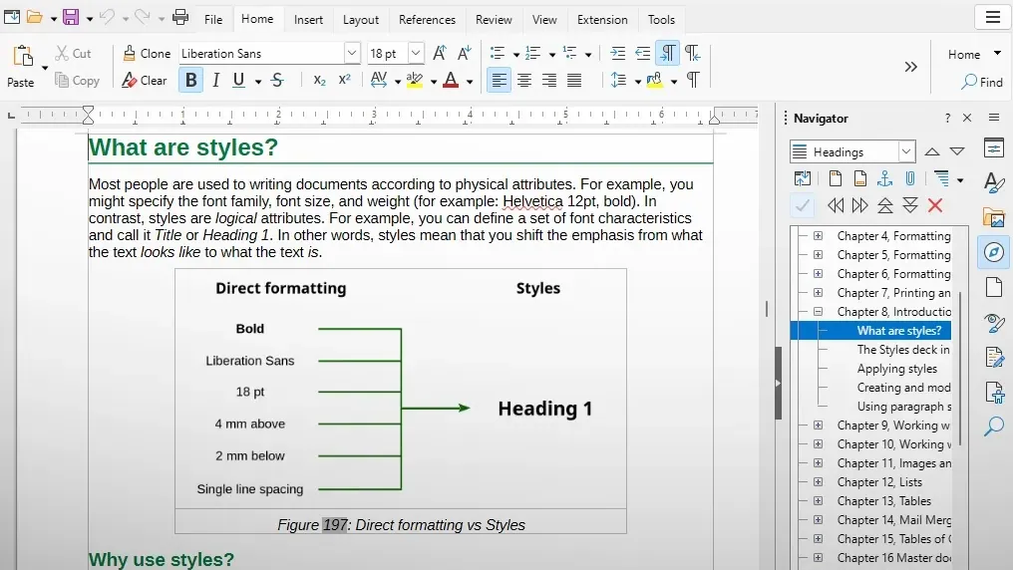The width and height of the screenshot is (1013, 570).
Task: Select 'Chapter 13, Tables' in Navigator
Action: tap(883, 501)
